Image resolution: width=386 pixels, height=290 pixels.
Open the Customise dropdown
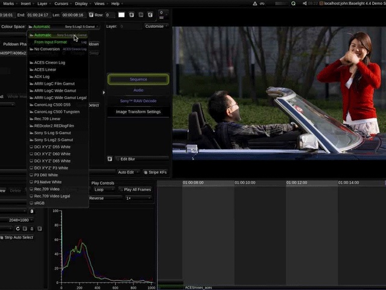click(x=156, y=27)
